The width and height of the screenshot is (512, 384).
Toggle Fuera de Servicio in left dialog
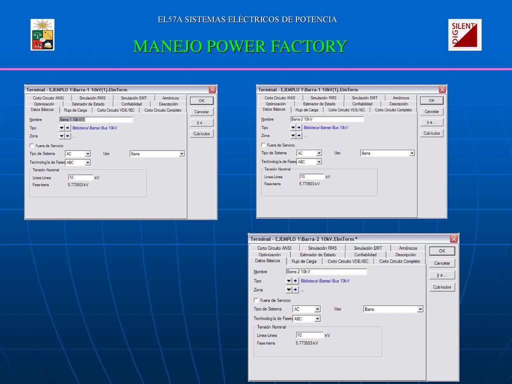pyautogui.click(x=31, y=145)
